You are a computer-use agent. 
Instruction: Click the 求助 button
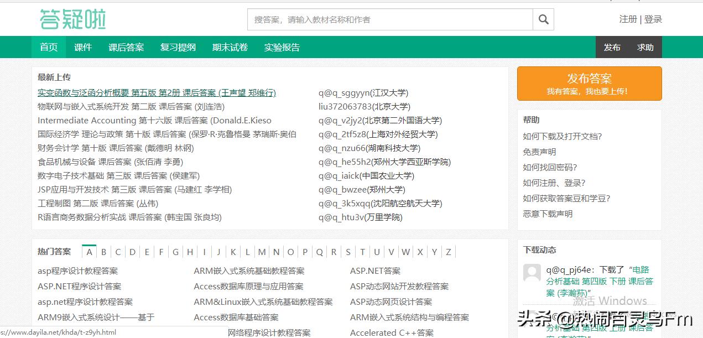[x=645, y=47]
